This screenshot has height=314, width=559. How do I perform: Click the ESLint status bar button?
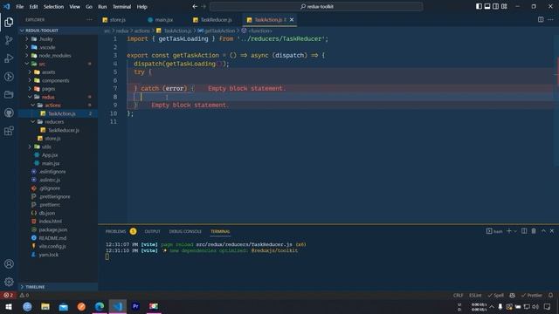coord(475,295)
